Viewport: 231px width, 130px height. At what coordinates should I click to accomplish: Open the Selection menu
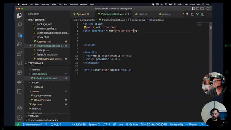coord(45,4)
